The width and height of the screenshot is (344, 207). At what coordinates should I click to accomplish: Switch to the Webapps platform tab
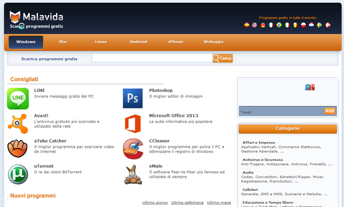click(213, 42)
